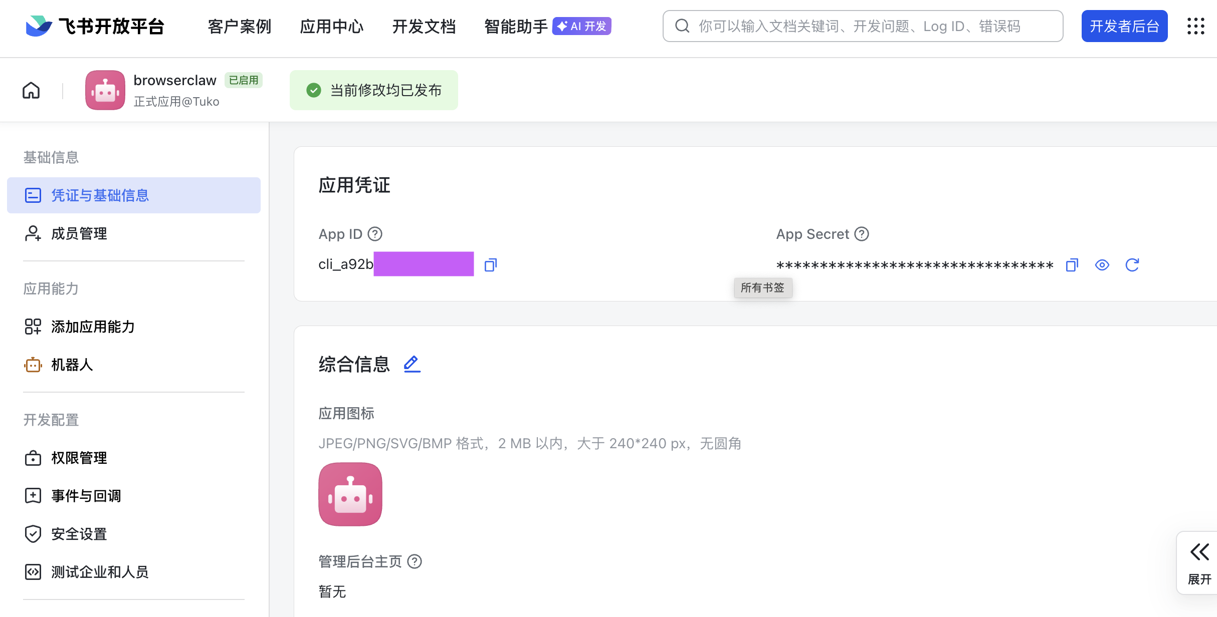Screen dimensions: 1217x617
Task: Click the App ID help question mark
Action: click(375, 234)
